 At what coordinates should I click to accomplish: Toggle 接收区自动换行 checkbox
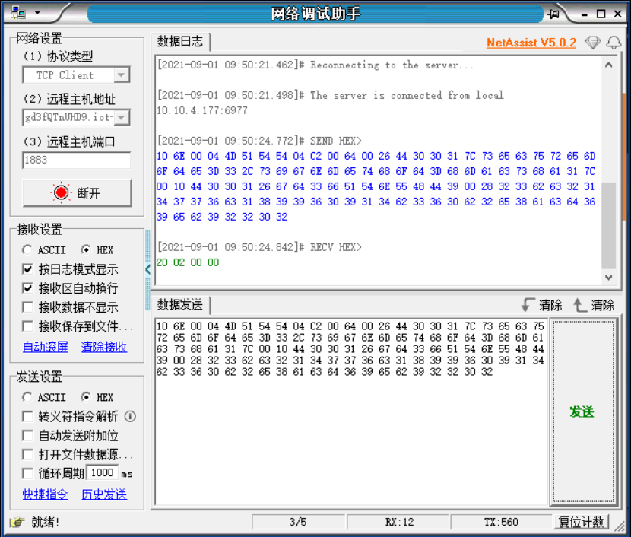point(28,288)
